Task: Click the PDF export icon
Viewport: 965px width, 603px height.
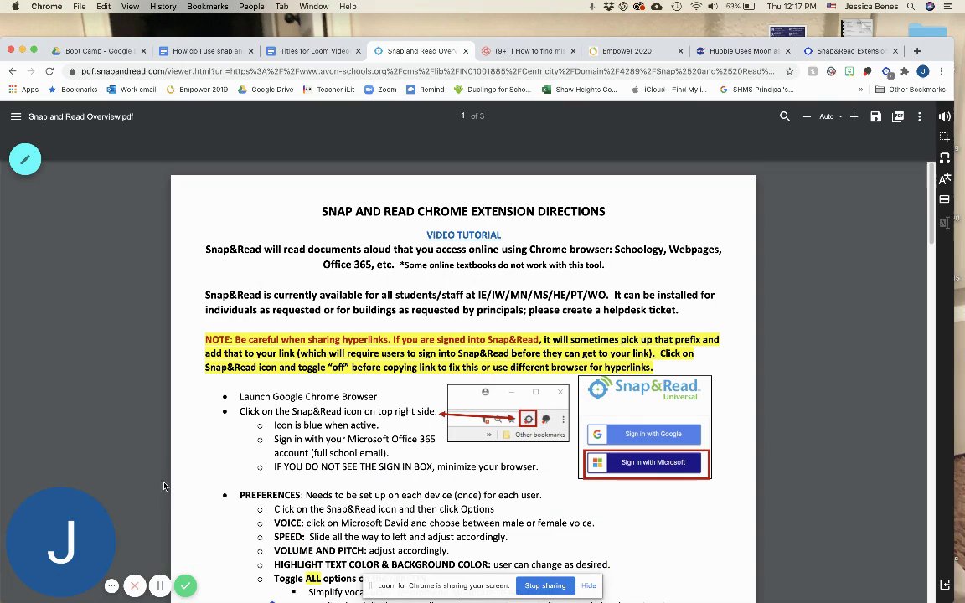Action: click(898, 116)
